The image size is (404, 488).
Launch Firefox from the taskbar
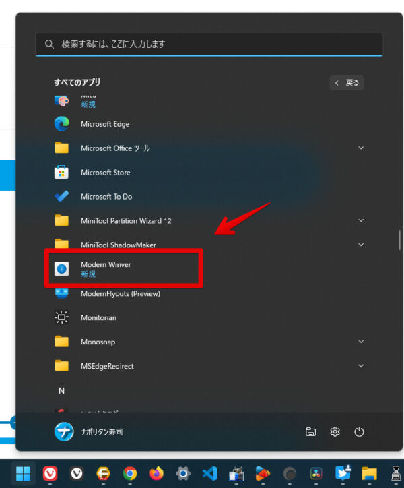tap(156, 474)
